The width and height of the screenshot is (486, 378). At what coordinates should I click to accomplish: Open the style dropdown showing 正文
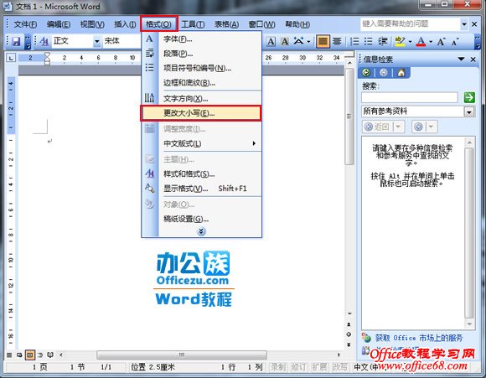coord(97,41)
